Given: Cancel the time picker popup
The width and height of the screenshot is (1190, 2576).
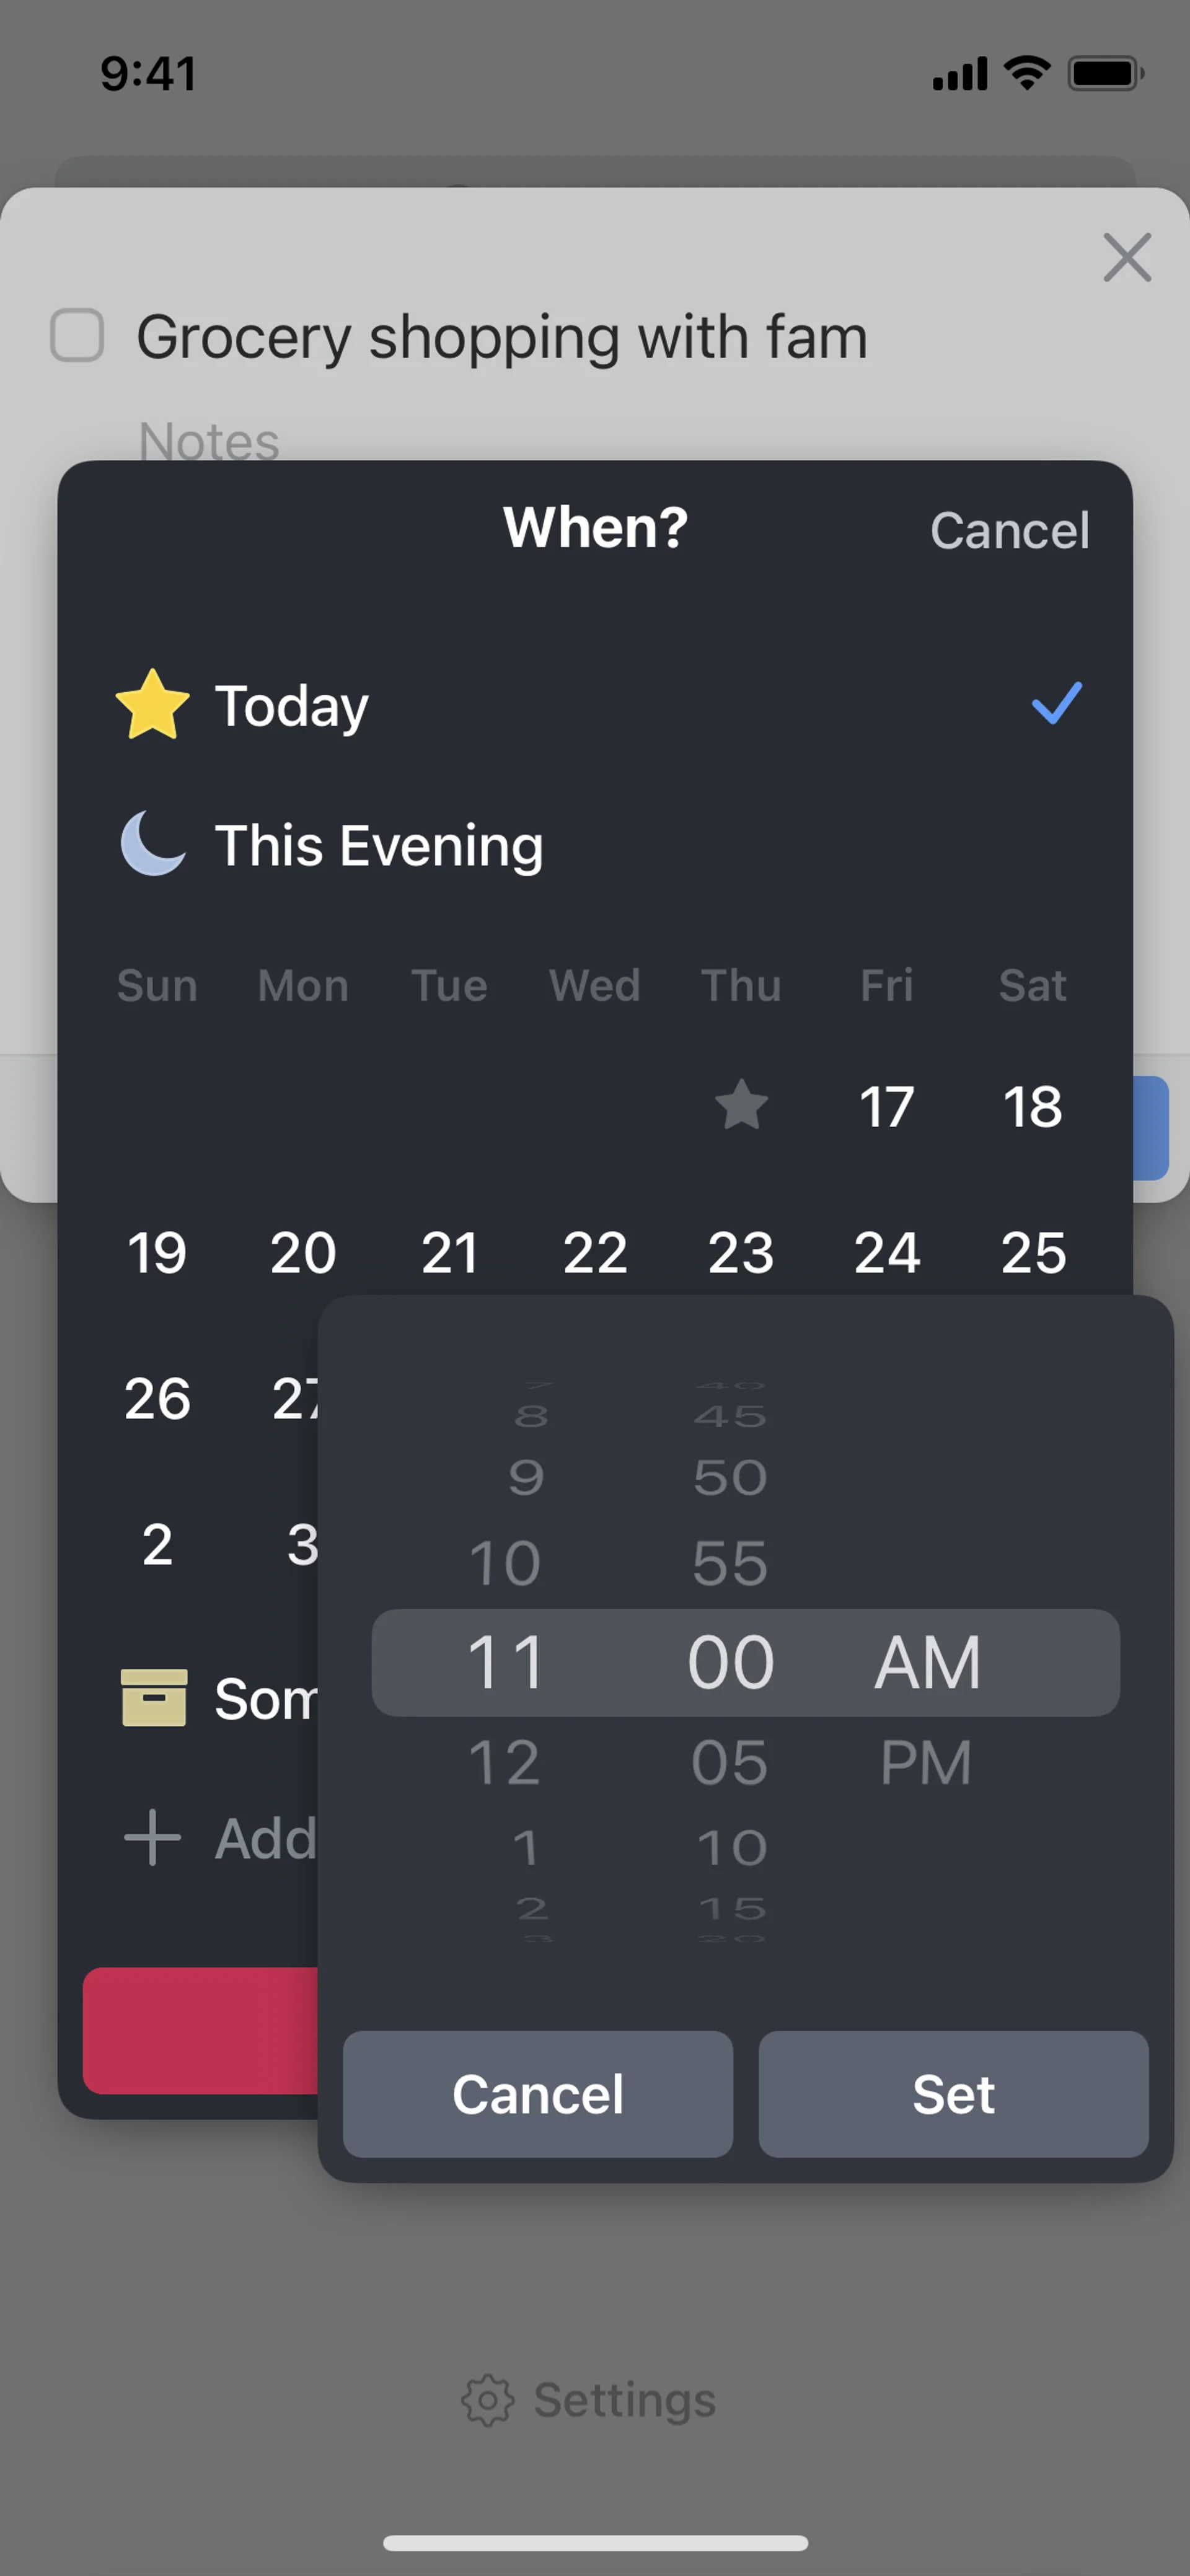Looking at the screenshot, I should 538,2094.
